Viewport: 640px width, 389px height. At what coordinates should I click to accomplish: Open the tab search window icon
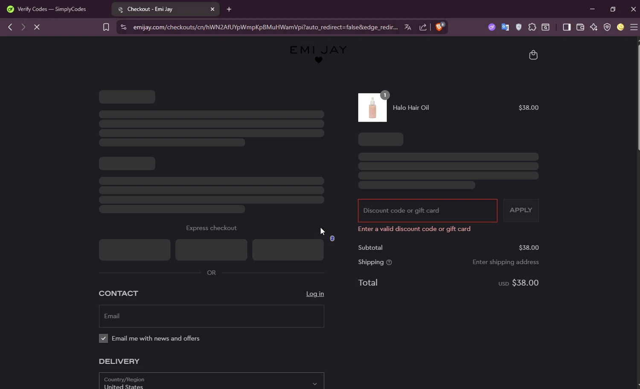pos(546,27)
